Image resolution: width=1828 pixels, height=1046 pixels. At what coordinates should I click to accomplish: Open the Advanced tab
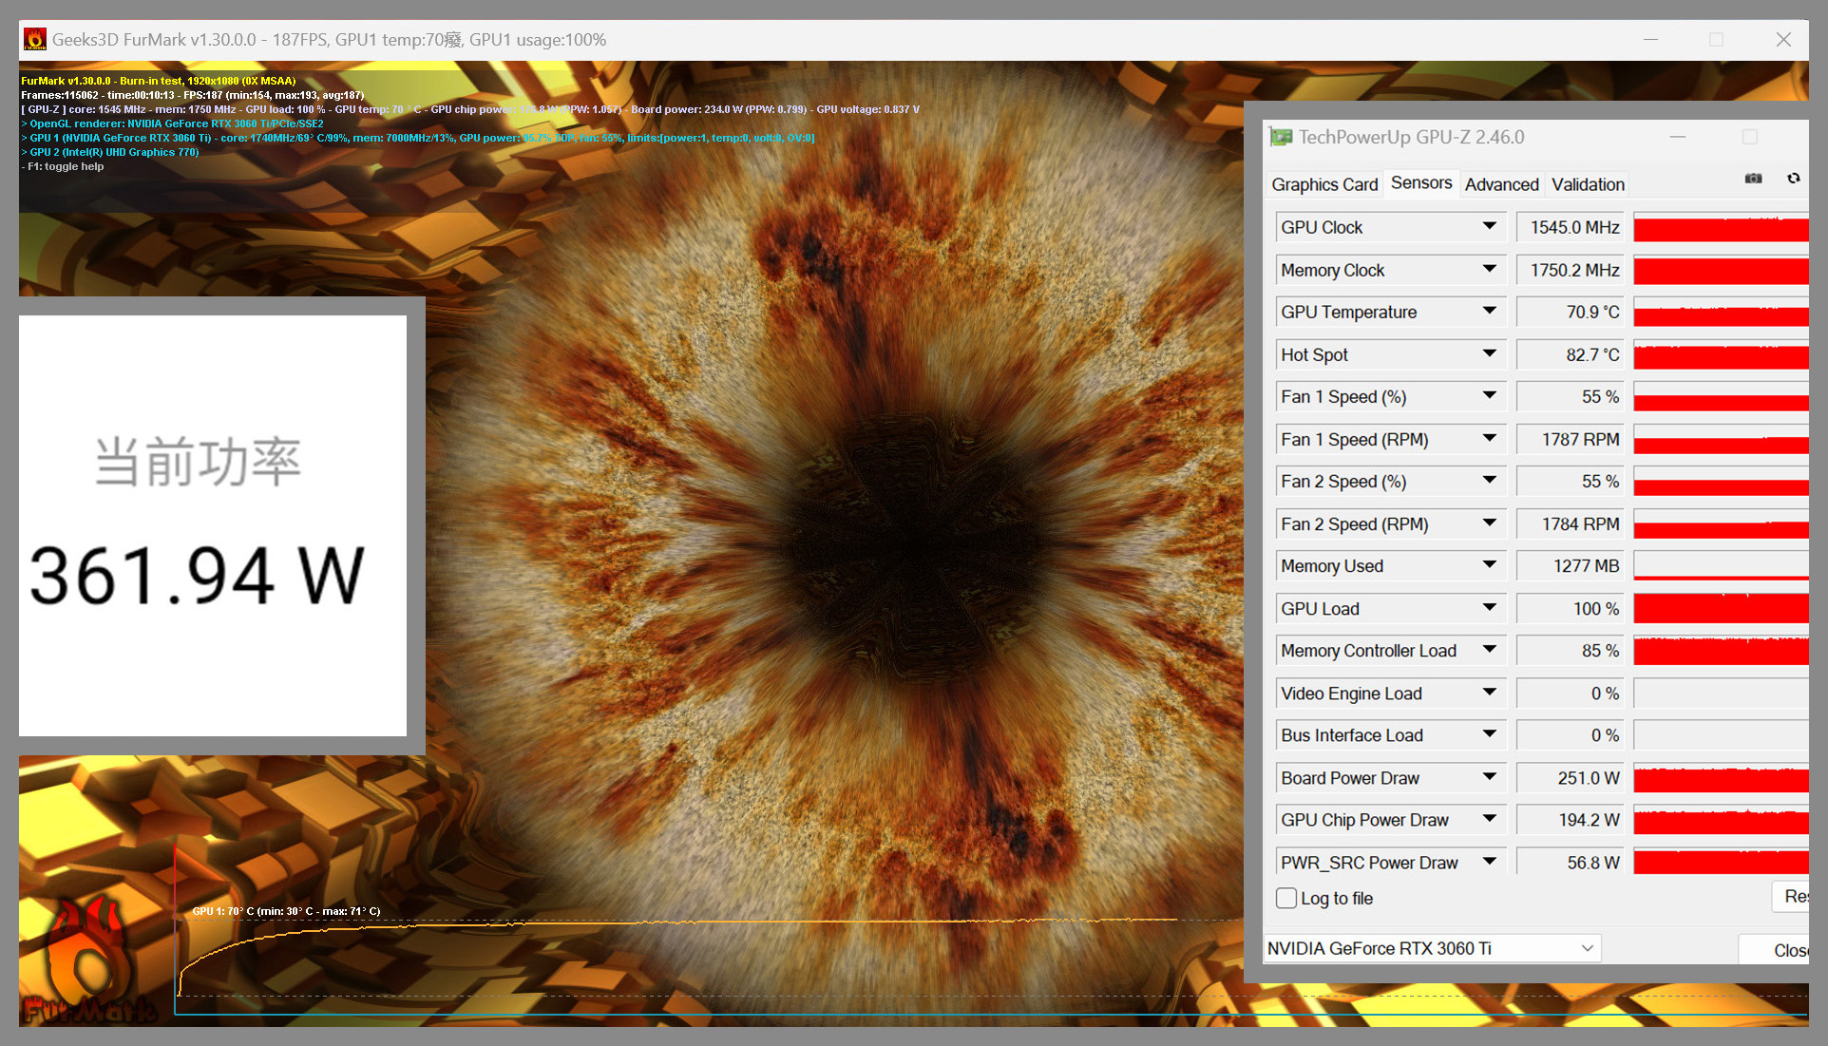click(x=1501, y=184)
